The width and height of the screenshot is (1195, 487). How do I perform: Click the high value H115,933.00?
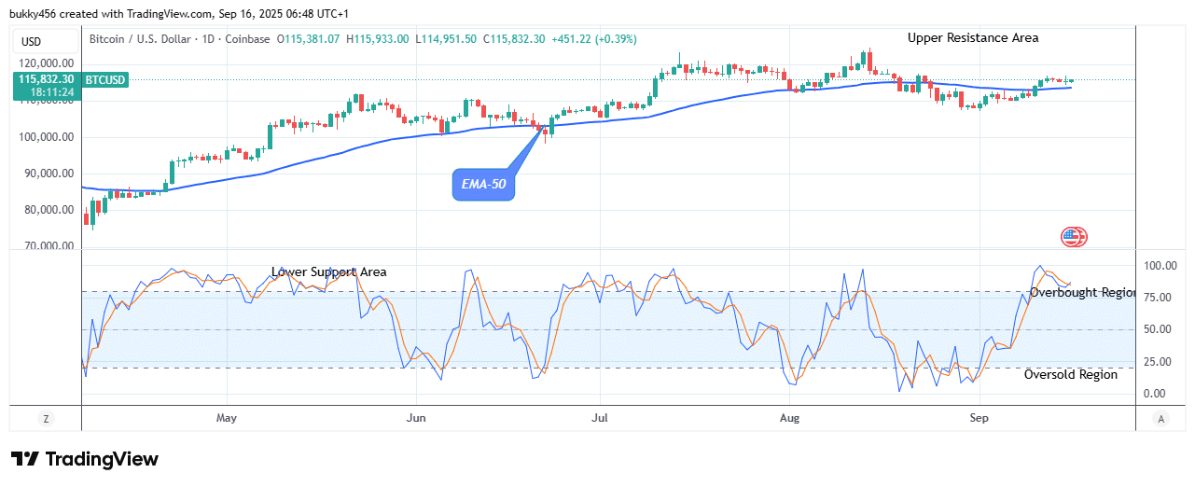(378, 39)
